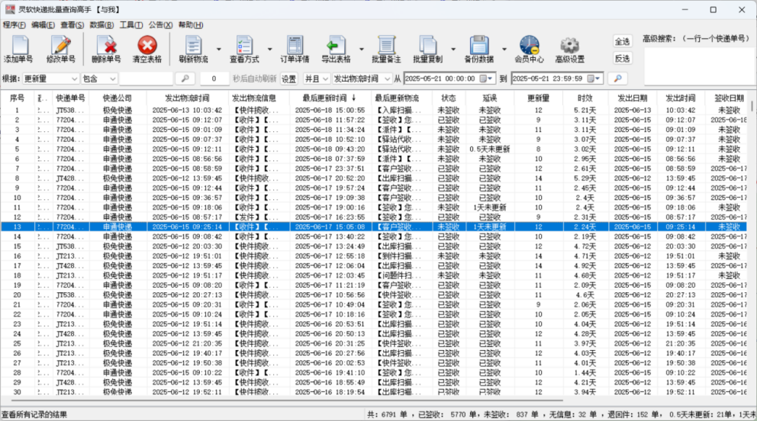Sort by 最后更新时间 column header
757x421 pixels.
pos(329,98)
